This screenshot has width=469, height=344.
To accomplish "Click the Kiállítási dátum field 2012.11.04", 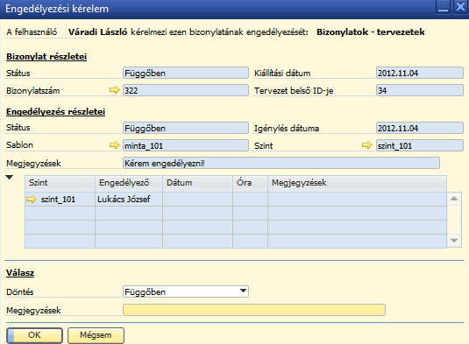I will [x=420, y=73].
